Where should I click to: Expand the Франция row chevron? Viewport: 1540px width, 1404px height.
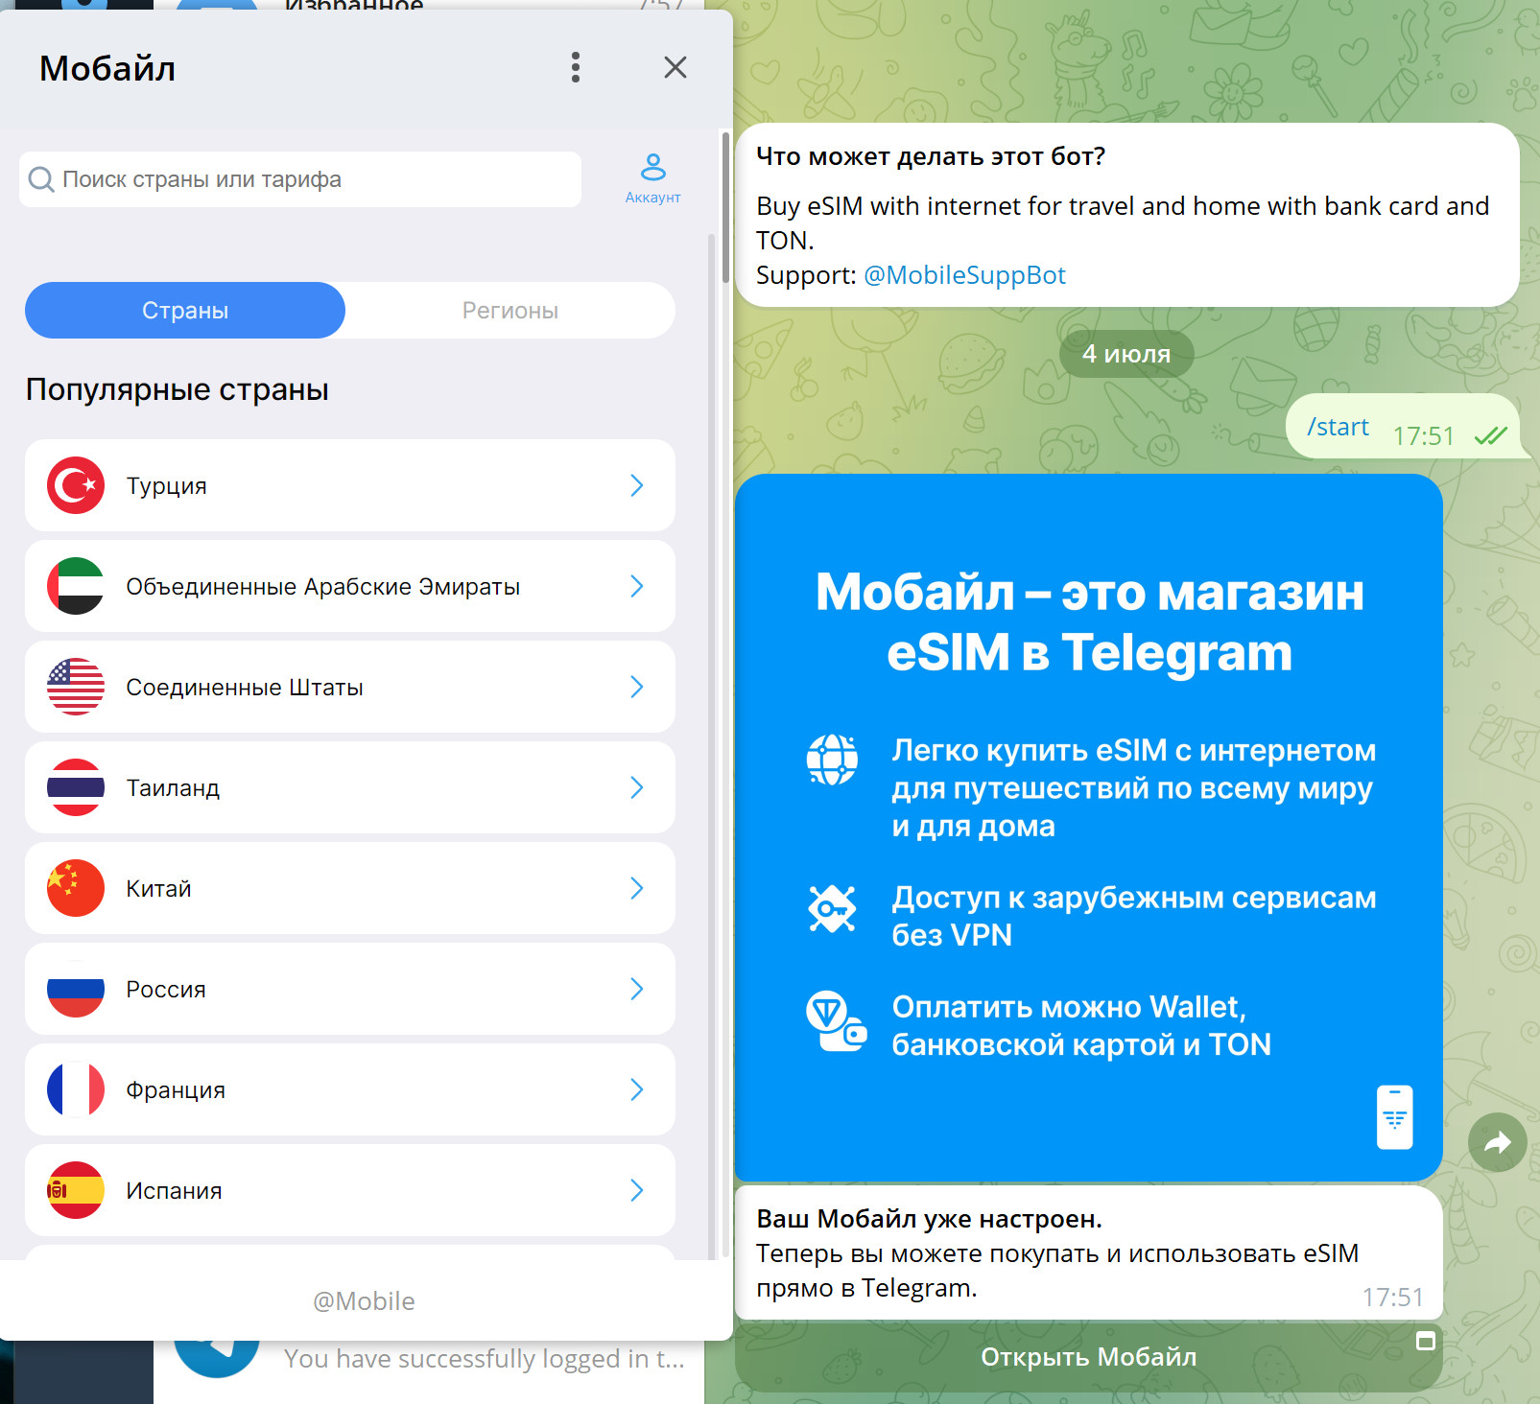coord(636,1089)
